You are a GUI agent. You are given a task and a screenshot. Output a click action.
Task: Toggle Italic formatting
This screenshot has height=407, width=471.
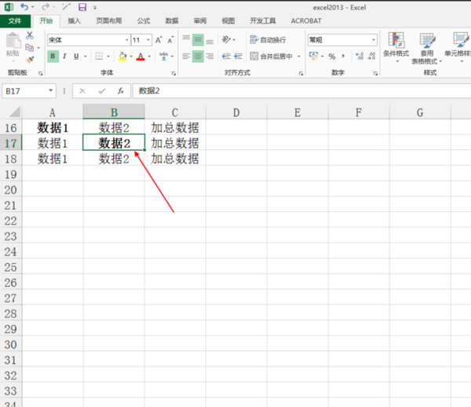click(x=64, y=57)
